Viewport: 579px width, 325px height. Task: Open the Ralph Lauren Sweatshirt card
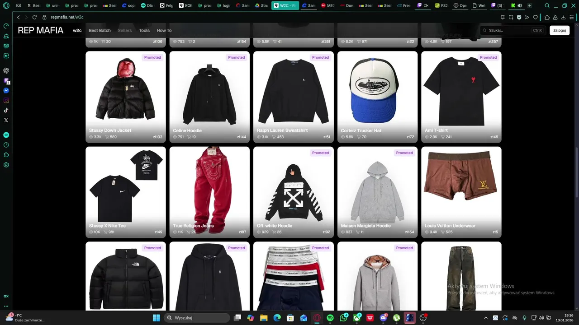[x=294, y=97]
